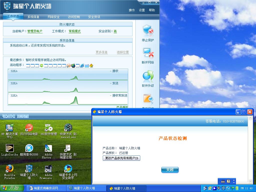Click the 常规模式 work mode link

tap(74, 31)
